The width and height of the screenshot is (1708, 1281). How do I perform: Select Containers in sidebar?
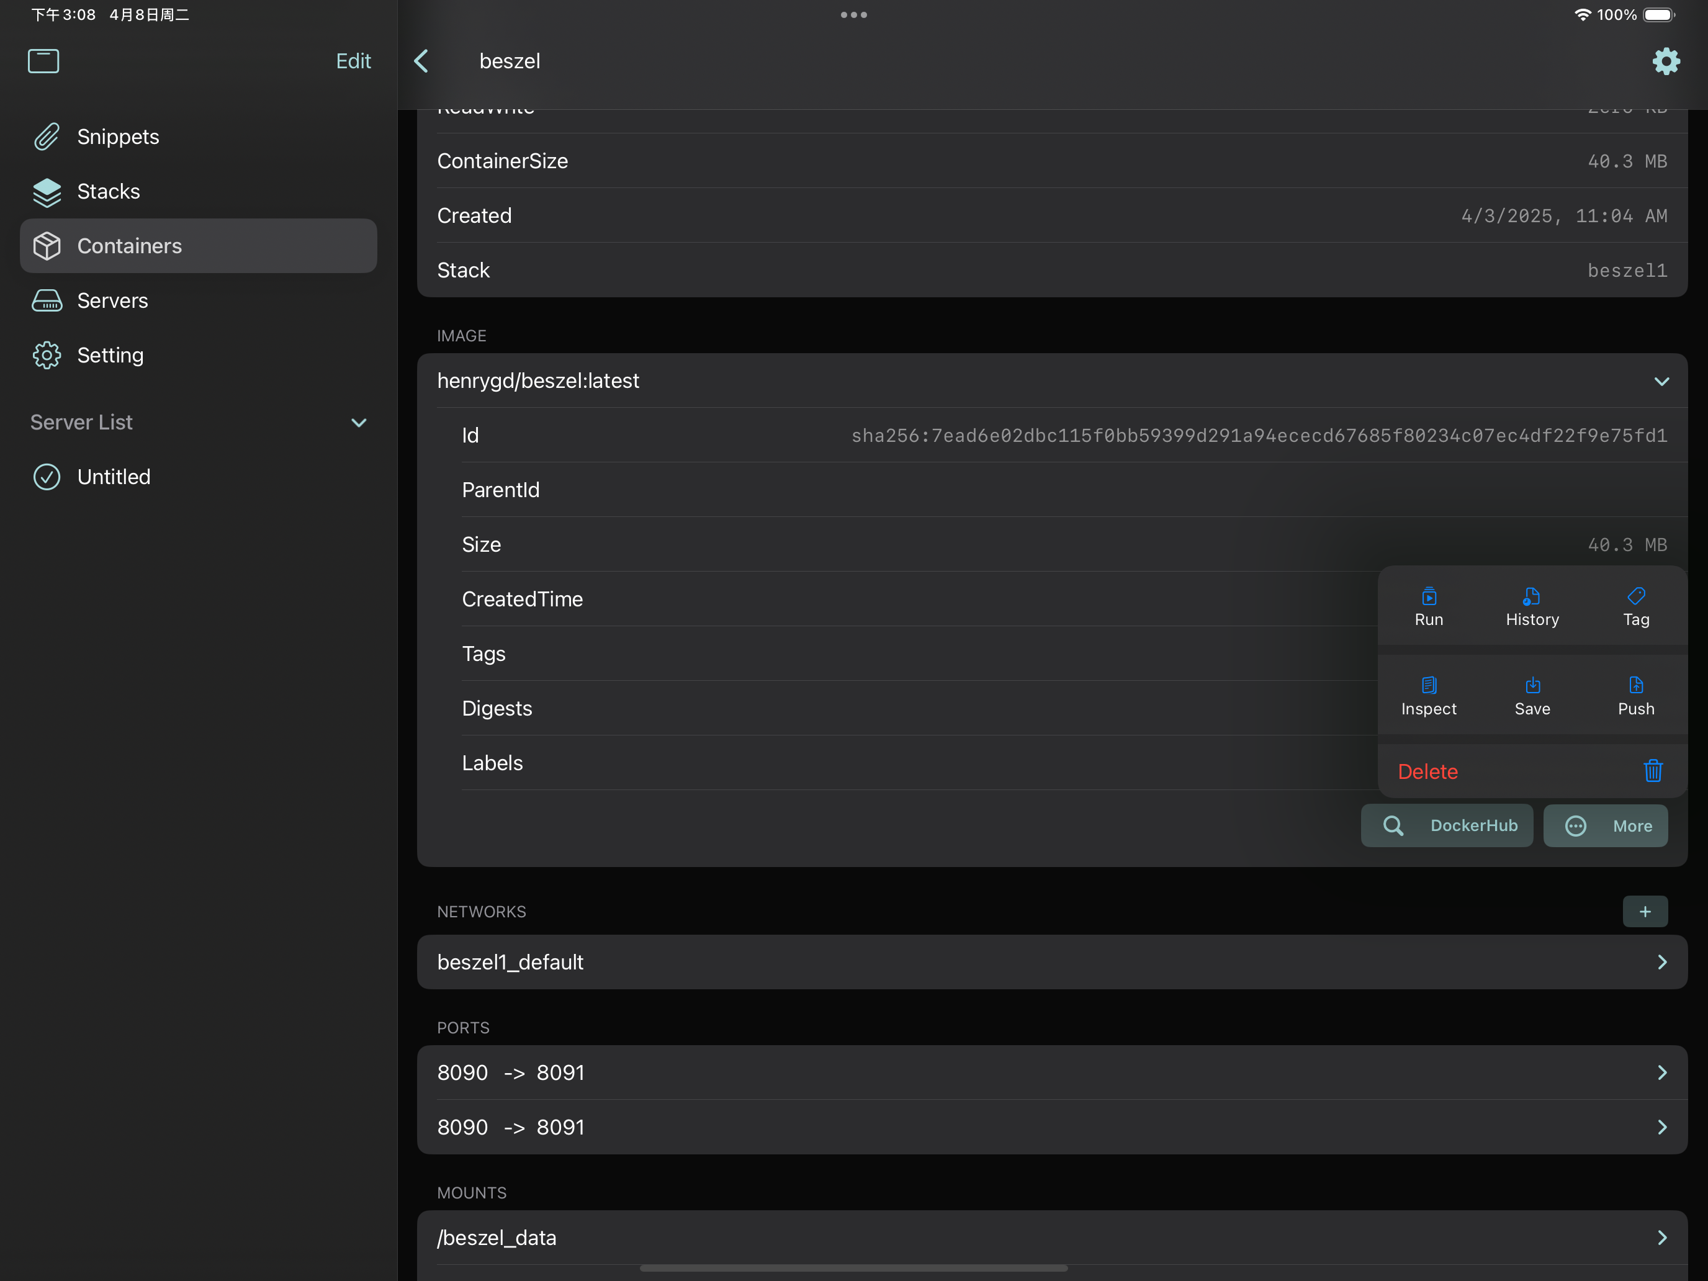coord(199,246)
